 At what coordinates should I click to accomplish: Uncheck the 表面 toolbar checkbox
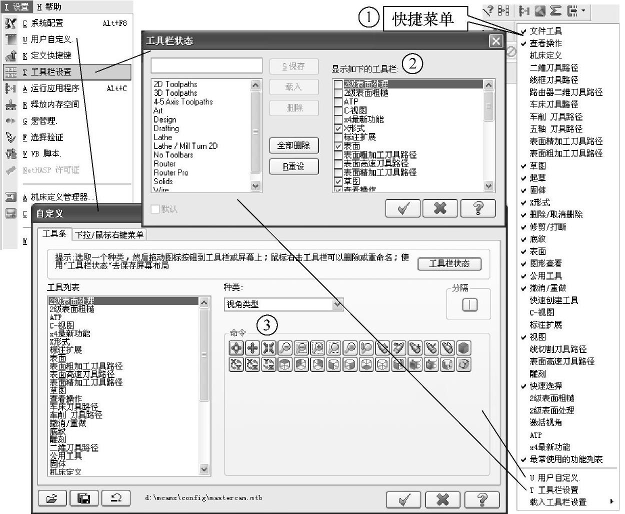338,146
